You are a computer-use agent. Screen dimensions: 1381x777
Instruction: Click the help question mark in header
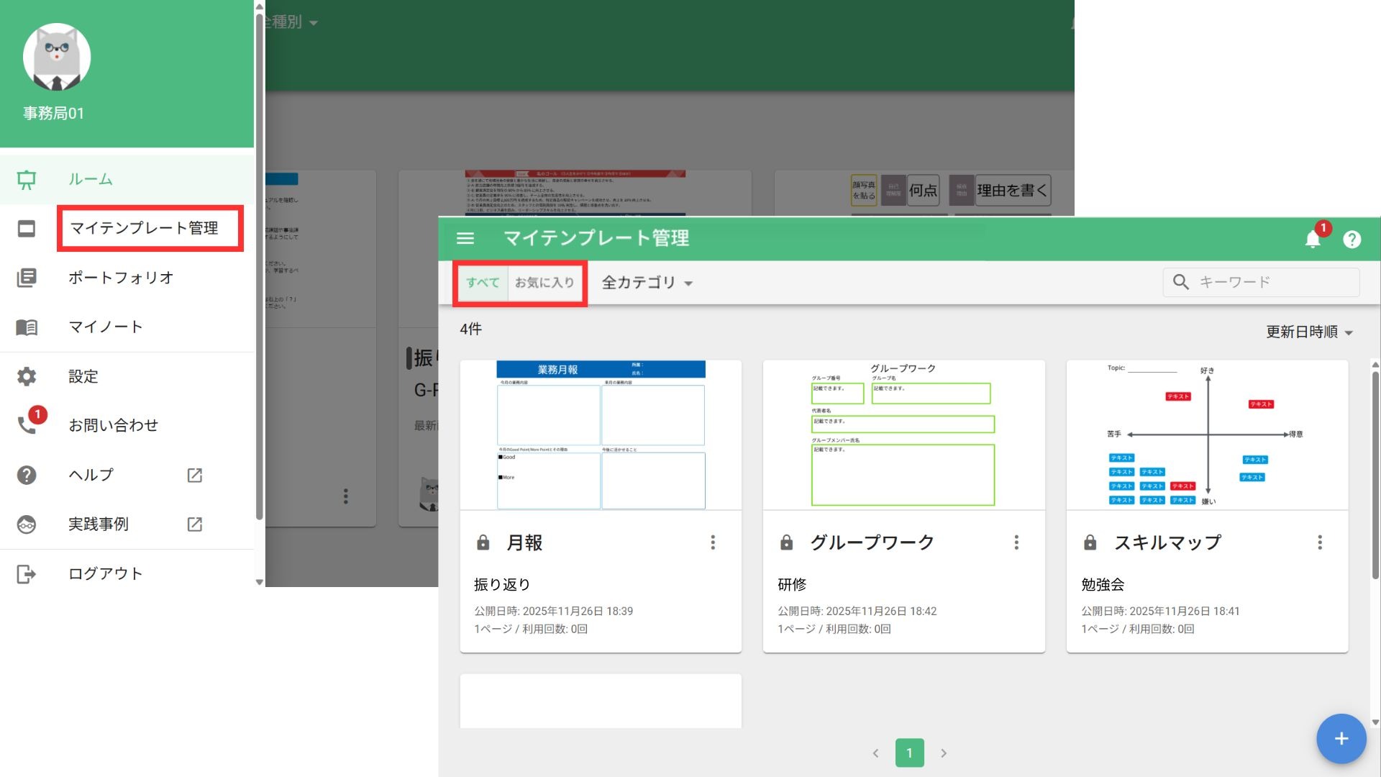coord(1352,239)
